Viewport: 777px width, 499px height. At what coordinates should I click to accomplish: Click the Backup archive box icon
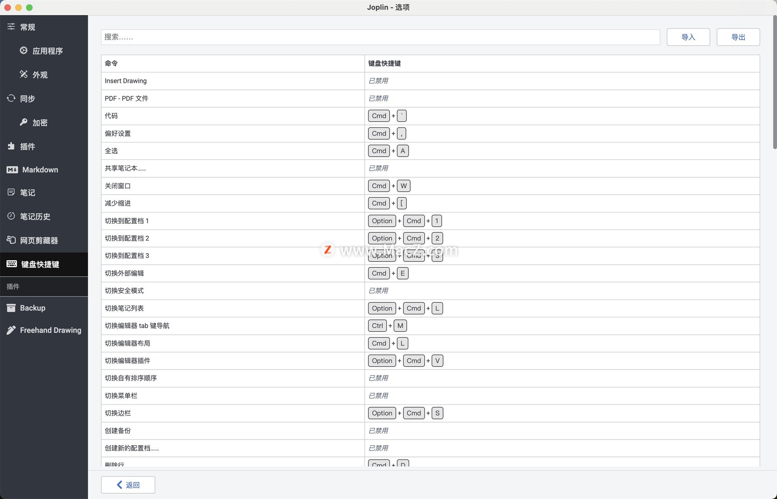coord(11,308)
